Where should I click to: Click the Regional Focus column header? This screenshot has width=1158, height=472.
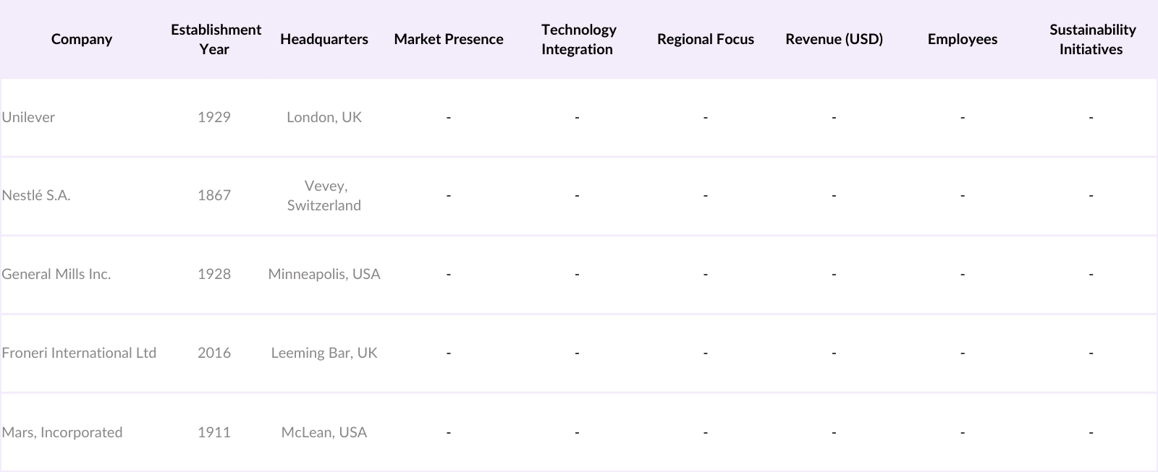(705, 39)
